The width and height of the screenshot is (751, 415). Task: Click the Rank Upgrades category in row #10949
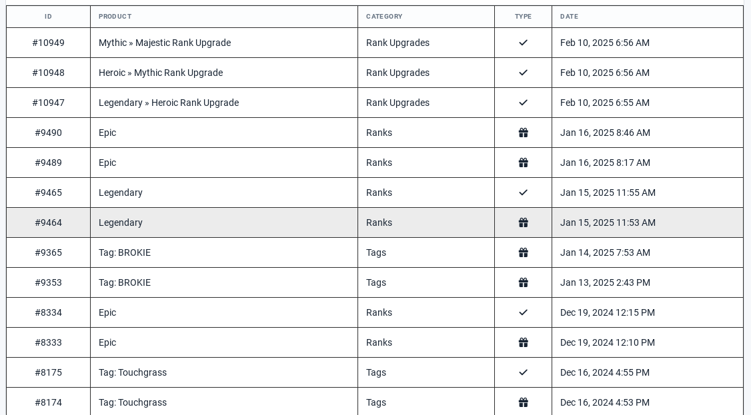(398, 43)
